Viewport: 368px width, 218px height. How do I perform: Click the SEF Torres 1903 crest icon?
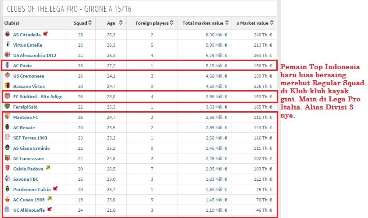[8, 137]
